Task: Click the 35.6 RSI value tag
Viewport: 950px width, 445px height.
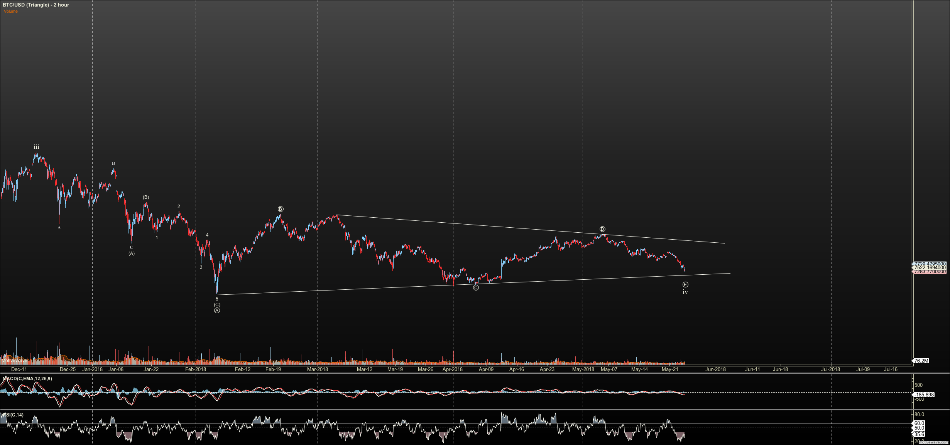Action: point(920,435)
